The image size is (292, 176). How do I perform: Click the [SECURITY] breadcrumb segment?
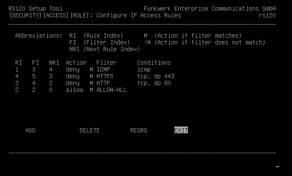[x=25, y=15]
